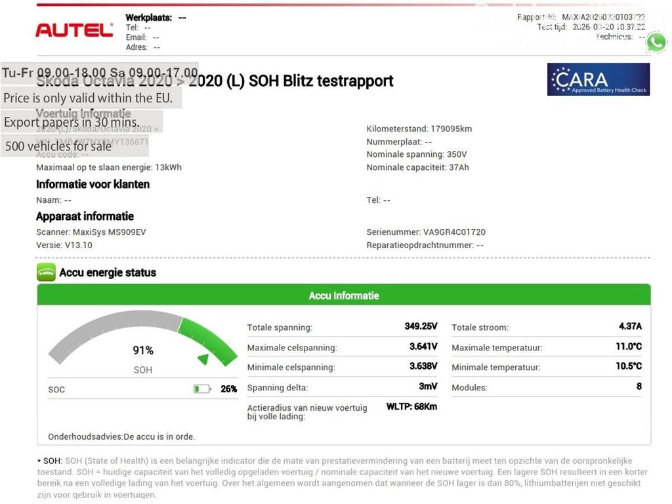
Task: Select the green Accu Informatie header bar
Action: pyautogui.click(x=344, y=295)
